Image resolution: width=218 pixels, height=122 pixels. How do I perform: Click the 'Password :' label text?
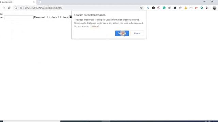(40, 17)
